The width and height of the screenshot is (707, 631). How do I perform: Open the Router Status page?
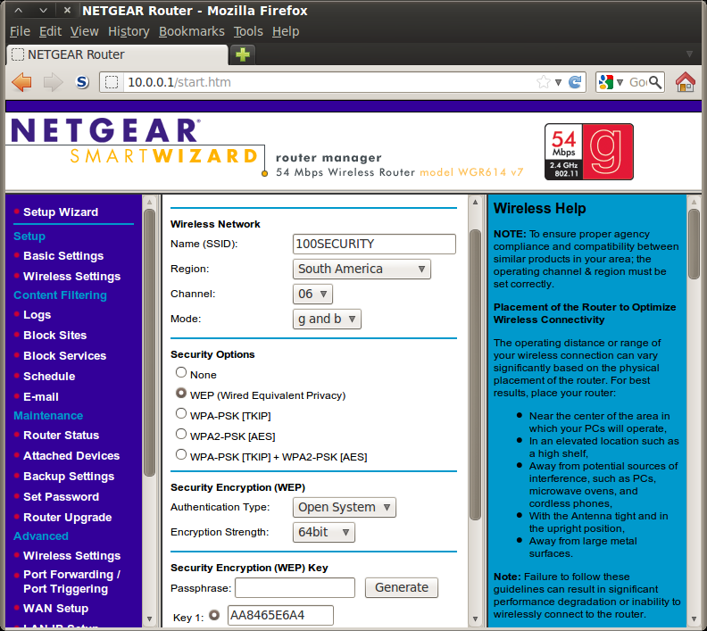coord(61,436)
